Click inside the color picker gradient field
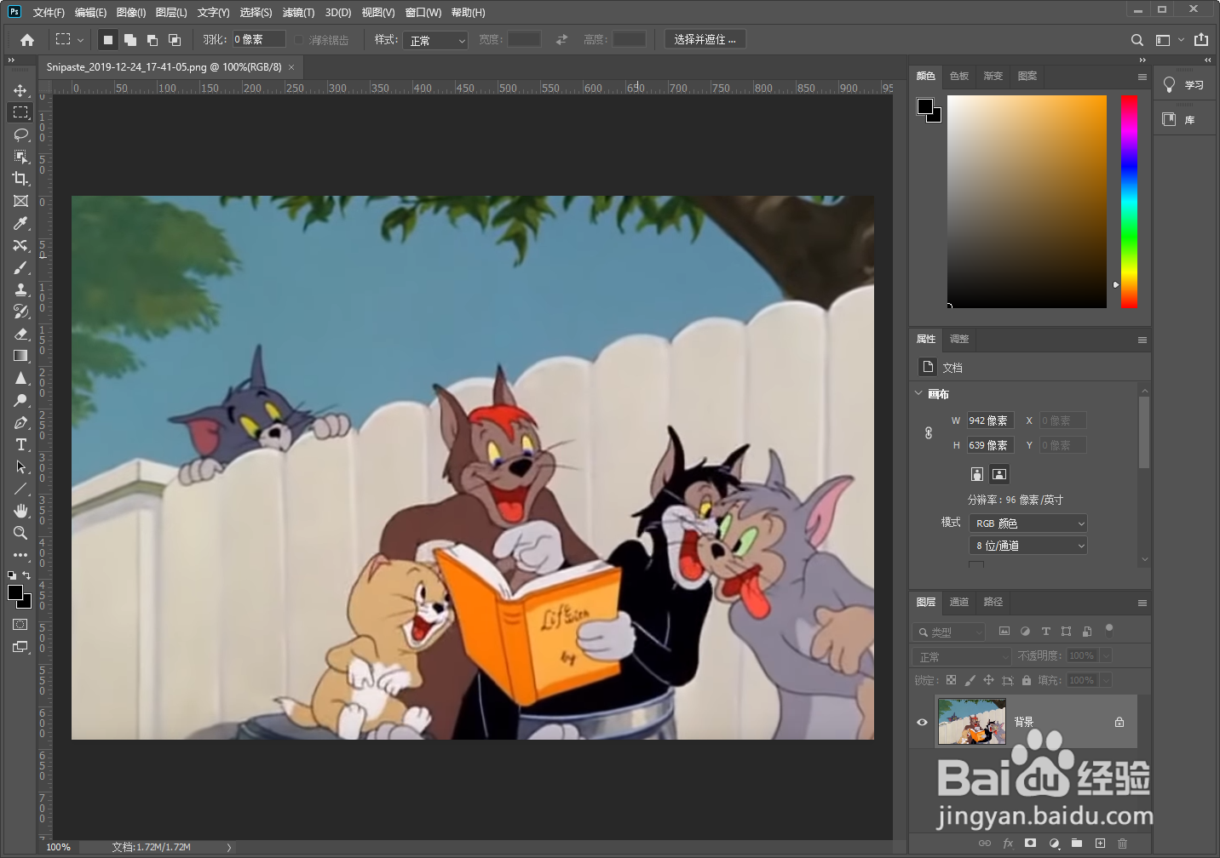This screenshot has width=1220, height=858. pyautogui.click(x=1027, y=201)
